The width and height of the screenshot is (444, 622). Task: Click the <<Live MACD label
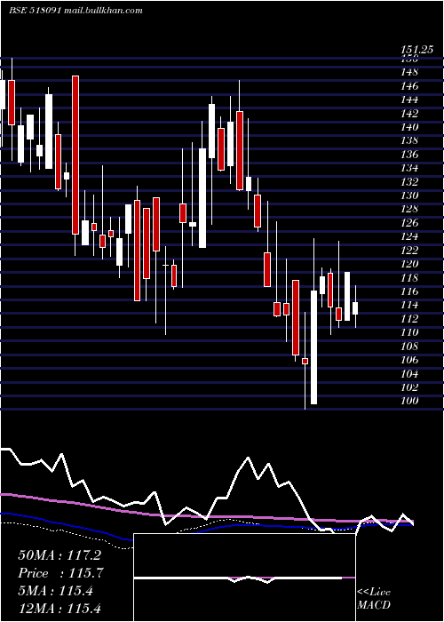(374, 598)
